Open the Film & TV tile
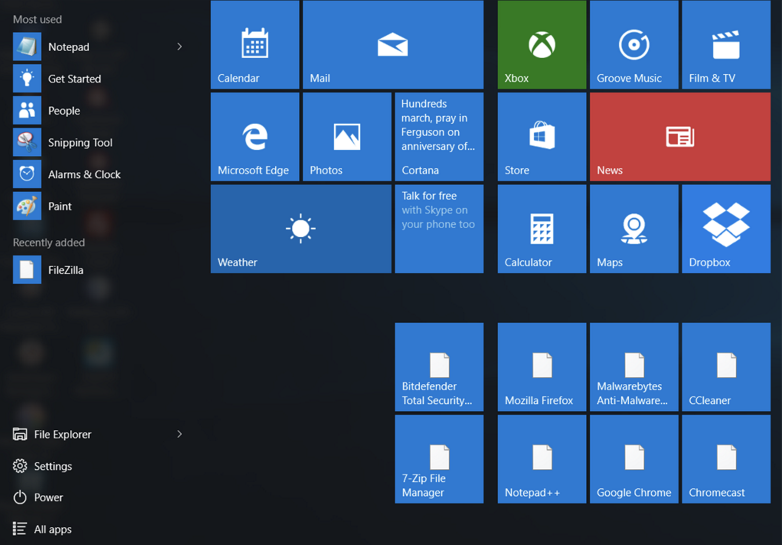 click(726, 45)
